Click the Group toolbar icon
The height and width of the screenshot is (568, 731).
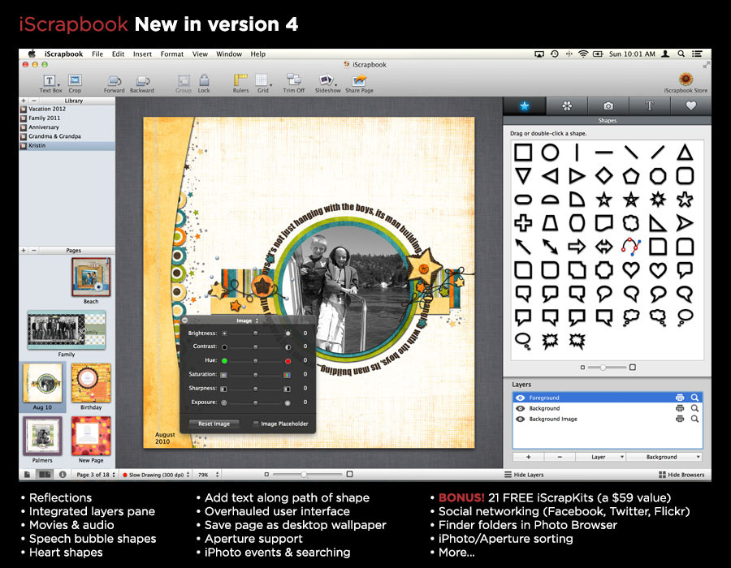point(184,84)
